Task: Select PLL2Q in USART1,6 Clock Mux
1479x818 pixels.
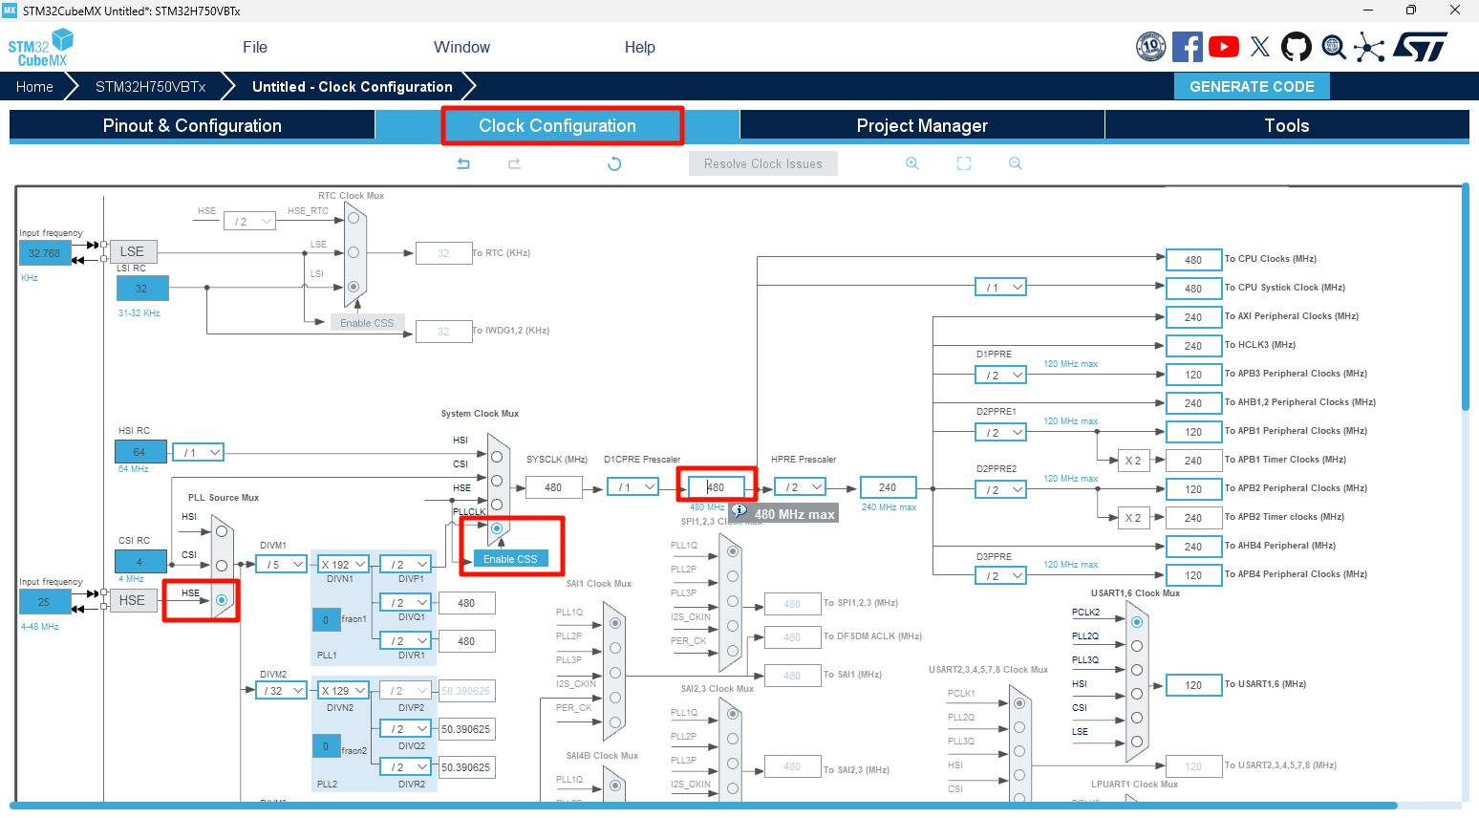Action: click(1137, 646)
